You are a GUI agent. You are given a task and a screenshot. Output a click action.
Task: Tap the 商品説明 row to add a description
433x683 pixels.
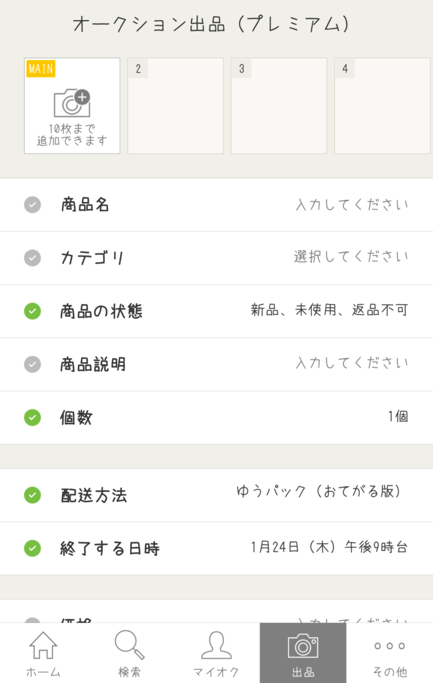tap(216, 364)
